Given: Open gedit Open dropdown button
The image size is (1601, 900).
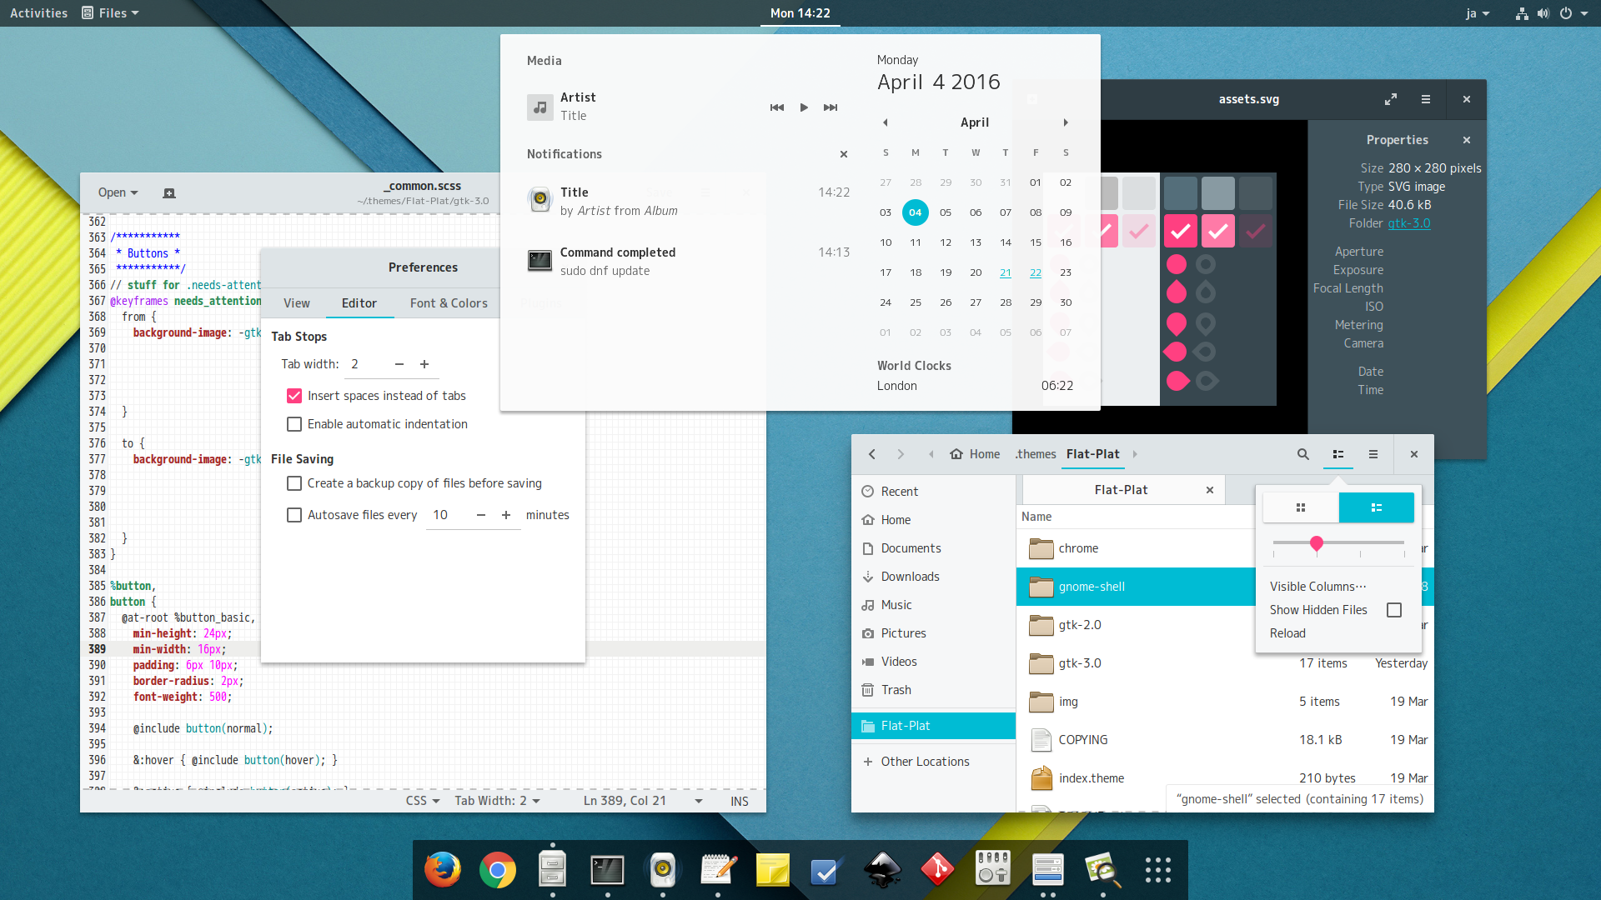Looking at the screenshot, I should pyautogui.click(x=118, y=192).
